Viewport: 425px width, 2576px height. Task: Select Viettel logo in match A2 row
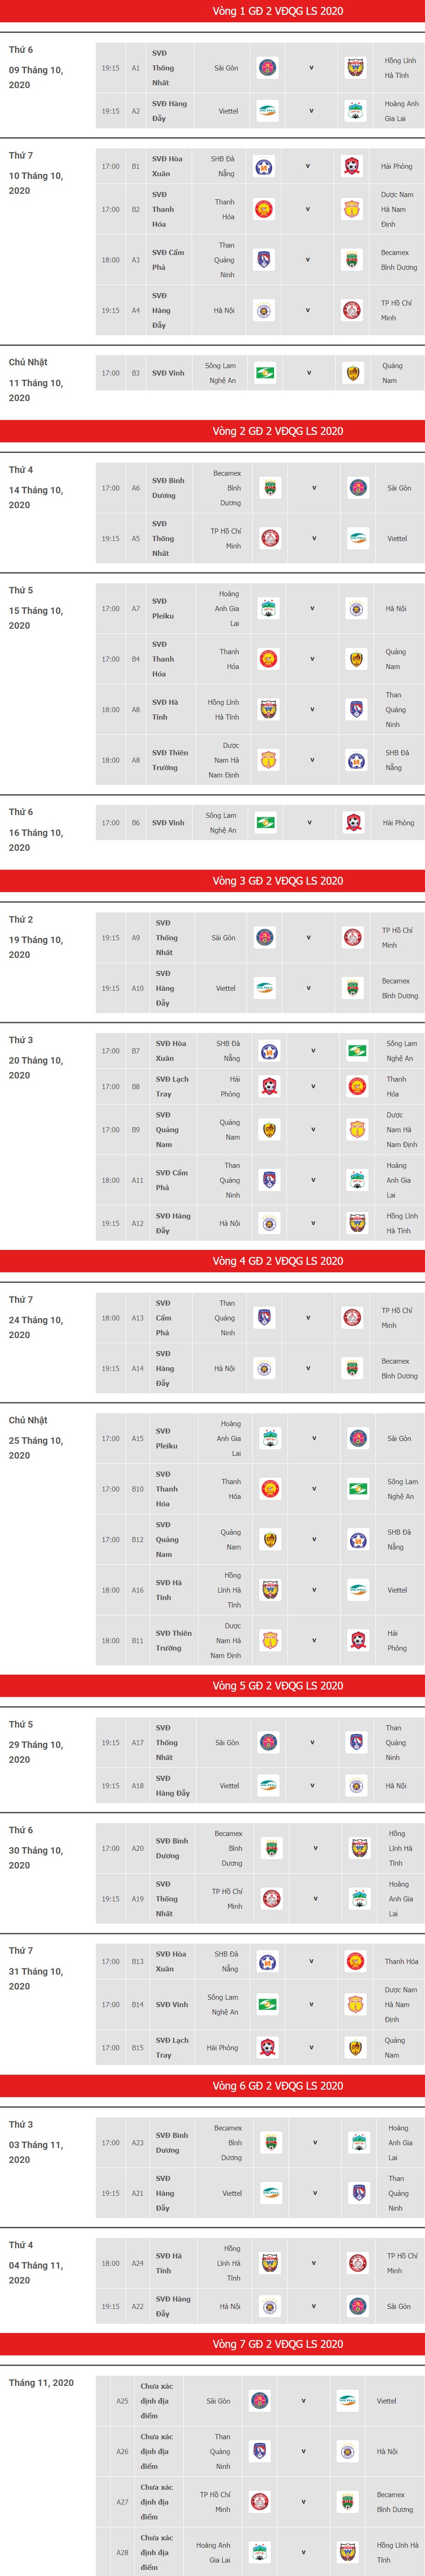pyautogui.click(x=268, y=111)
